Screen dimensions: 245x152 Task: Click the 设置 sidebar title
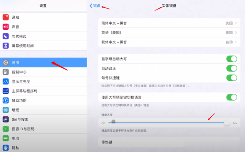tap(43, 6)
